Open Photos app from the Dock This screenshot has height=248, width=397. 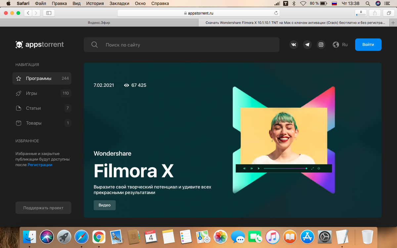tap(220, 237)
